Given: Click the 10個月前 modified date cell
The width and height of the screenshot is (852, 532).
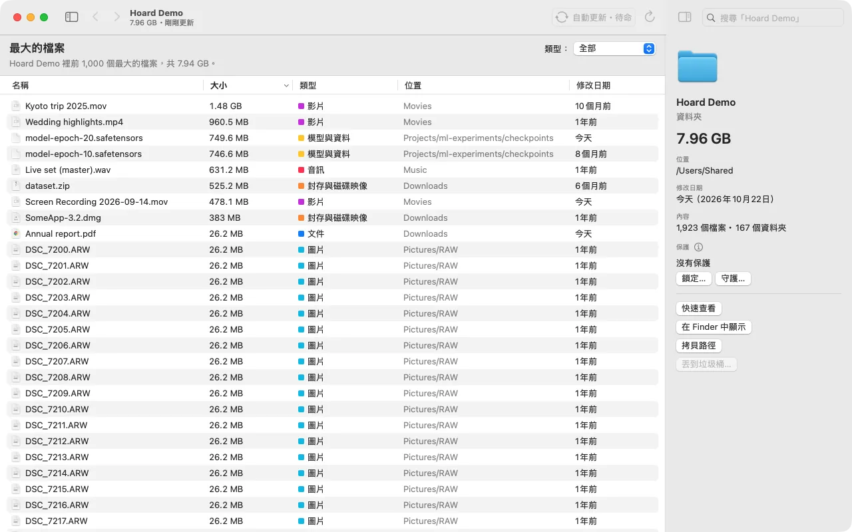Looking at the screenshot, I should click(593, 106).
